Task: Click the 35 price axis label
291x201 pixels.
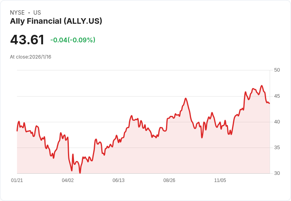Action: [277, 148]
